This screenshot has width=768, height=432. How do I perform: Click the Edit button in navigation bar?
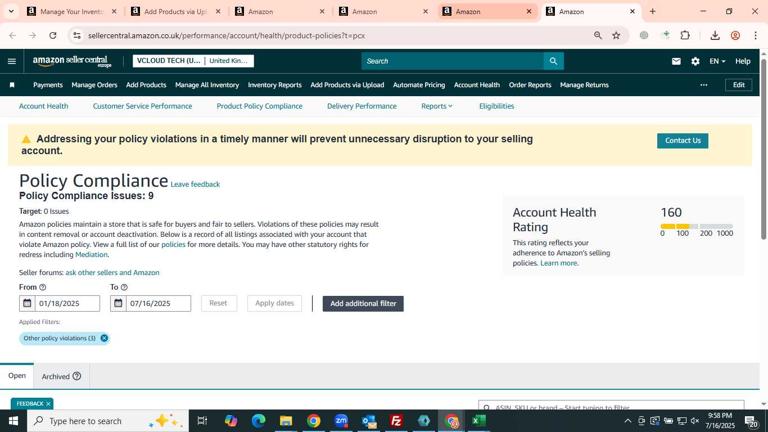739,85
